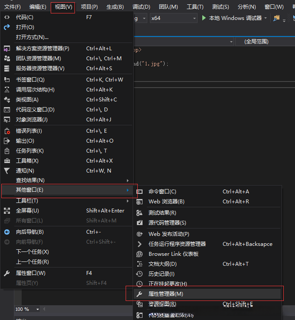This screenshot has height=320, width=295.
Task: Click the Source Control Explorer (源代码管理器) icon
Action: point(139,223)
